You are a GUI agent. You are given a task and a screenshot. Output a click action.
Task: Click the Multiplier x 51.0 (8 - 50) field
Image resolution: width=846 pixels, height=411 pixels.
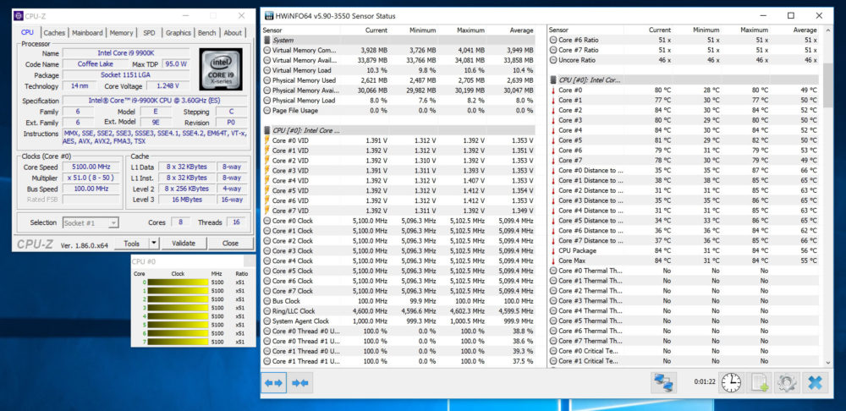click(91, 178)
